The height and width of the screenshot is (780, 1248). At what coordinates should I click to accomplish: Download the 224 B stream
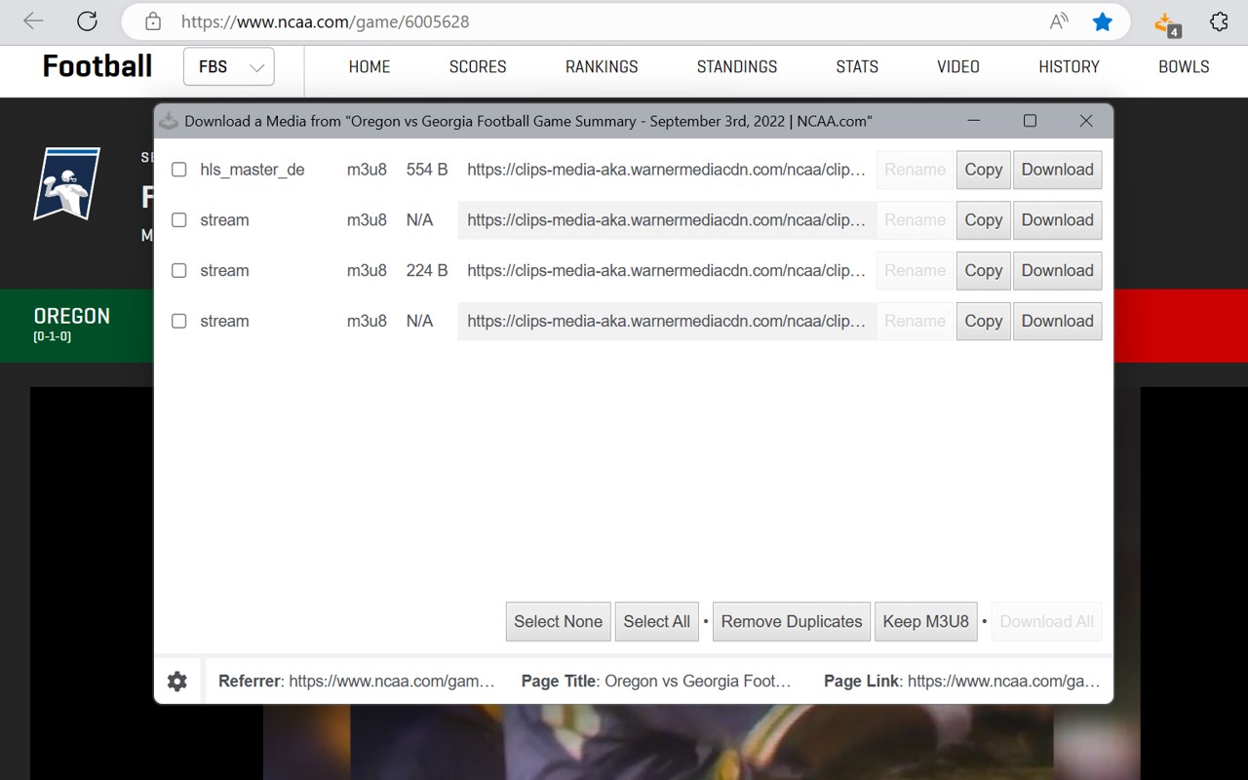pyautogui.click(x=1058, y=271)
